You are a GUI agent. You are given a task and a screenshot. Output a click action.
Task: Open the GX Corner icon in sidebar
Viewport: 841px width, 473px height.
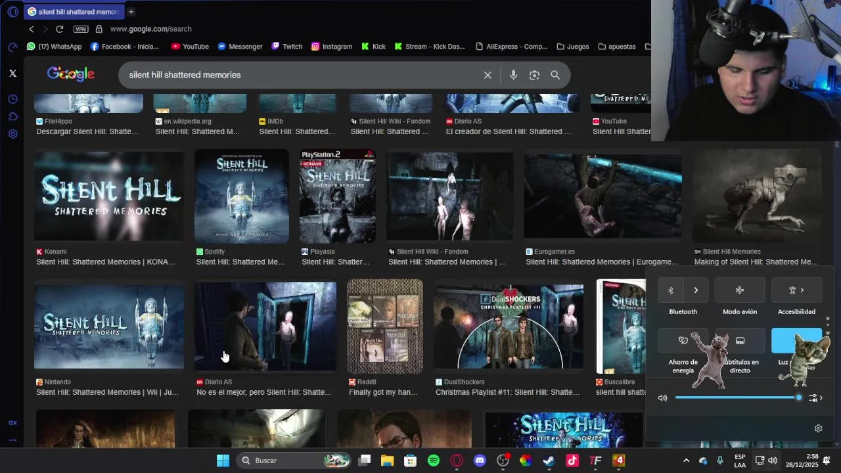[x=12, y=423]
